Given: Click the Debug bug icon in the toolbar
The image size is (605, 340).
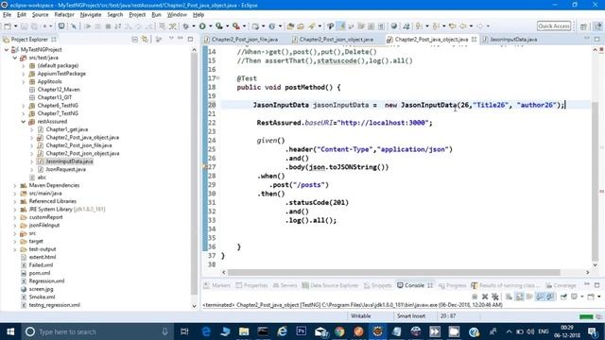Looking at the screenshot, I should tap(185, 26).
